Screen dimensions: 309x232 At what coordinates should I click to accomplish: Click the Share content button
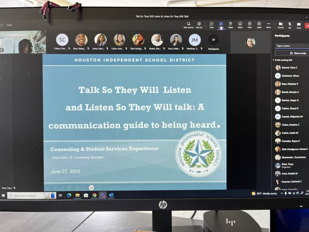click(299, 25)
